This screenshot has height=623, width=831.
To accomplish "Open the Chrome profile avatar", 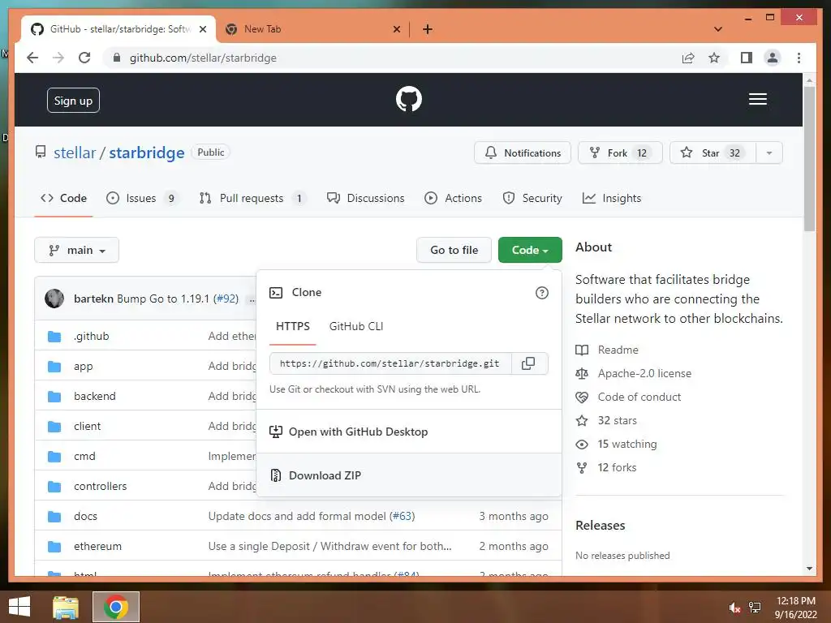I will (773, 58).
